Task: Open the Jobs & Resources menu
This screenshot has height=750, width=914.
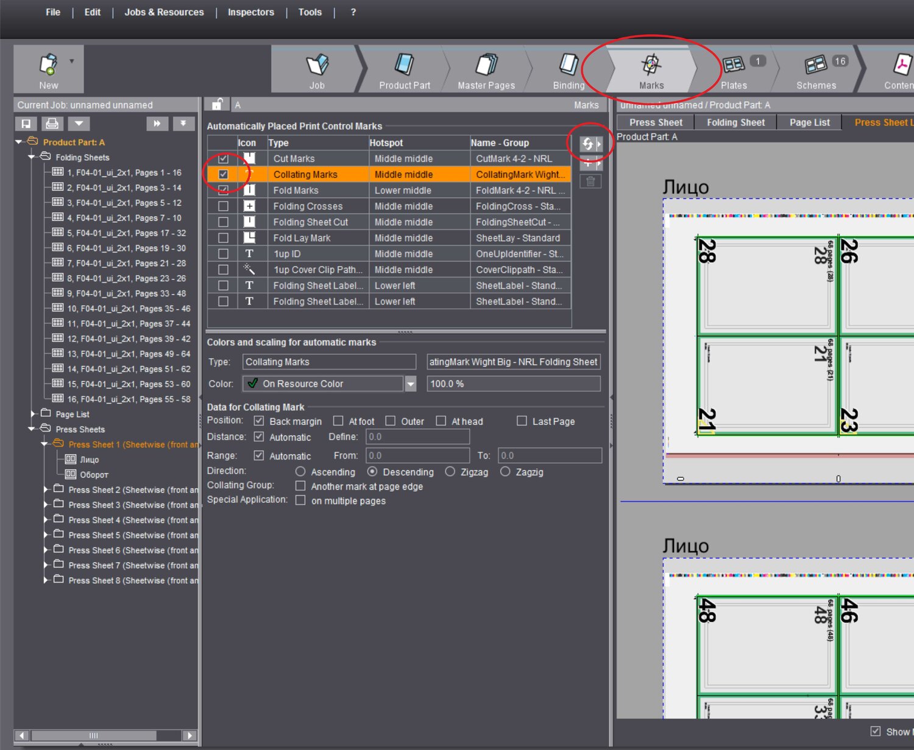Action: [x=164, y=12]
